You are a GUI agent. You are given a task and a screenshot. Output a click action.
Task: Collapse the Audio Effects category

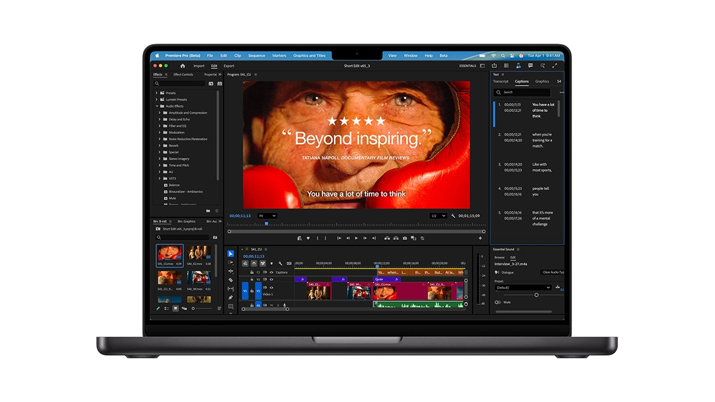(x=157, y=105)
